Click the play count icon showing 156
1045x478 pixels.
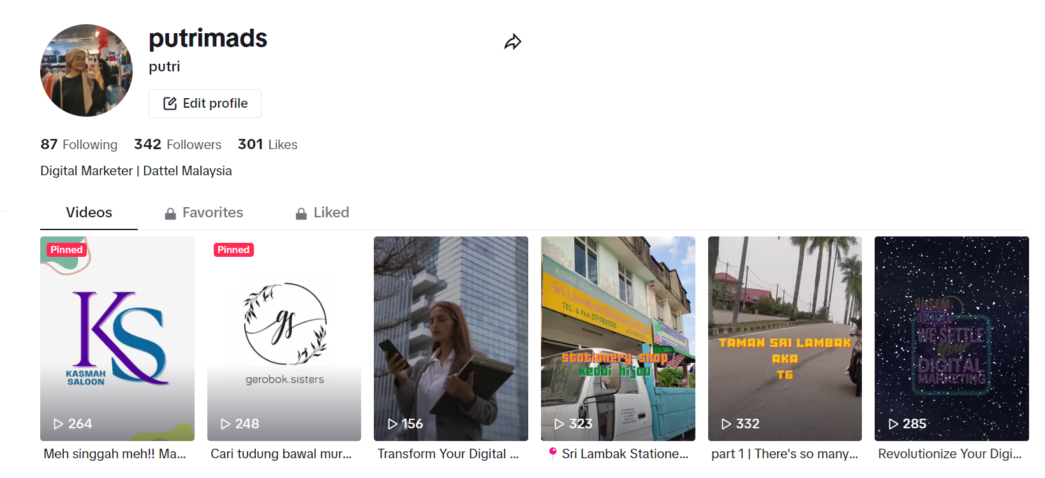[392, 424]
